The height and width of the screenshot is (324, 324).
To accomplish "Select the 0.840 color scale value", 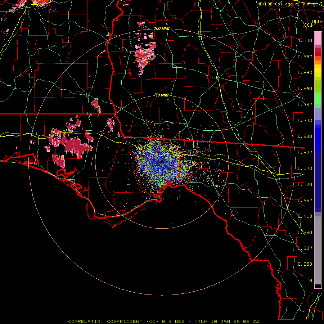I will [305, 89].
